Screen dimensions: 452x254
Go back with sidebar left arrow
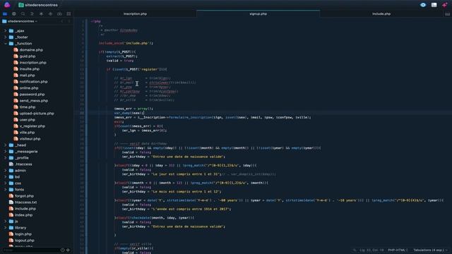pos(62,21)
